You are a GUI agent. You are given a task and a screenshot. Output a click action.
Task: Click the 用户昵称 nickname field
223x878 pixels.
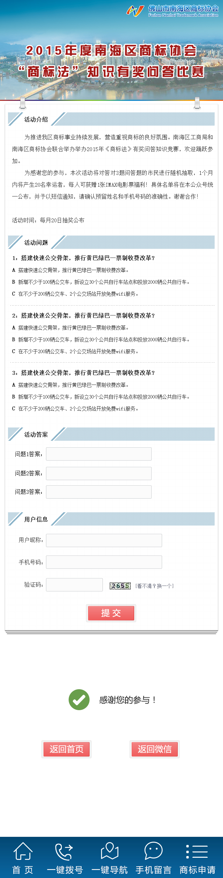(x=104, y=540)
